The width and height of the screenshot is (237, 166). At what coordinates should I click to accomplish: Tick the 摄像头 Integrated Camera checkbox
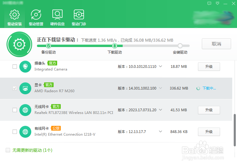[x=15, y=66]
